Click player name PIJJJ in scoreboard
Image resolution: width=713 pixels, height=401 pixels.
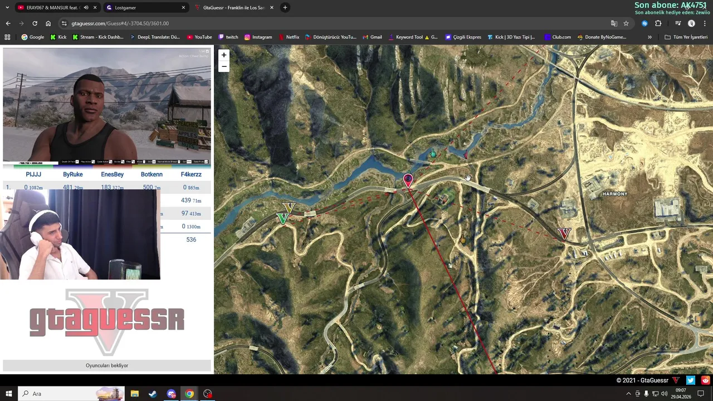point(33,174)
